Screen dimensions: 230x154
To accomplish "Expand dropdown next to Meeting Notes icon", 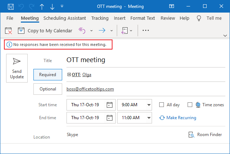I will (x=131, y=31).
